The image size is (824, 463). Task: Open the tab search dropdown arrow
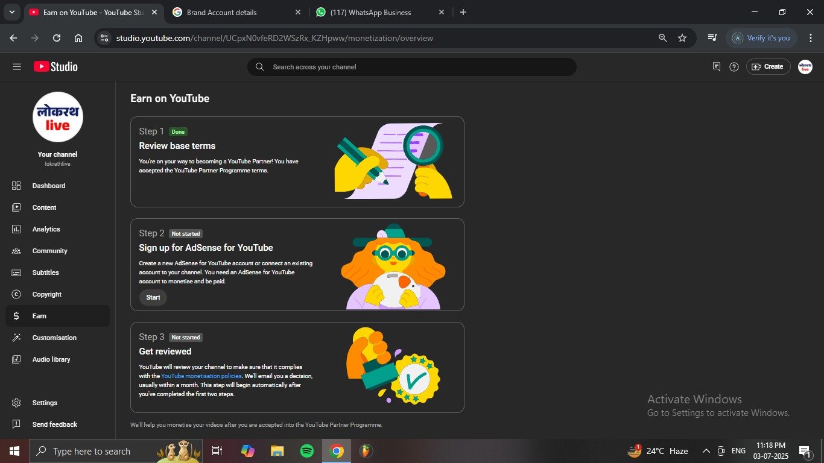(11, 12)
